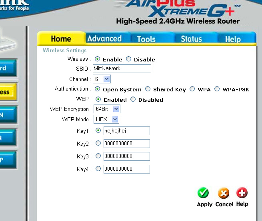Select Key2 radio button
This screenshot has height=221, width=262.
[x=98, y=143]
